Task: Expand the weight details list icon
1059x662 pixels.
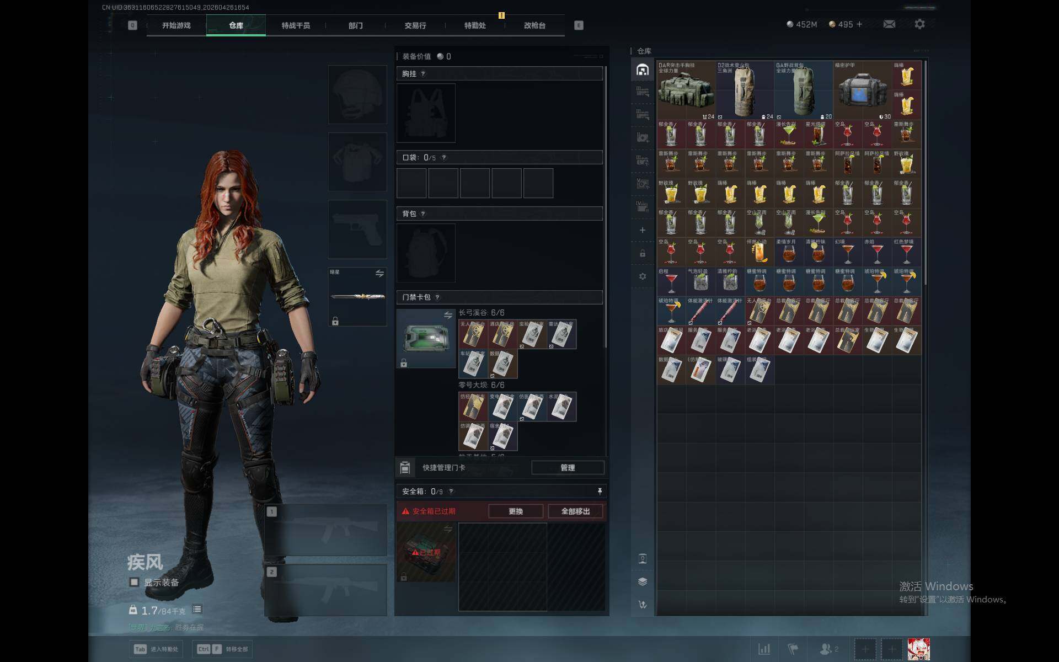Action: [x=197, y=610]
